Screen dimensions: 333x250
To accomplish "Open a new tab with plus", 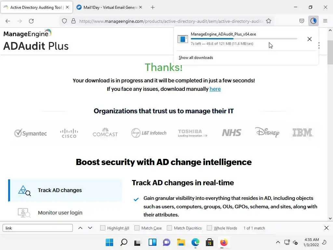I will click(x=153, y=7).
